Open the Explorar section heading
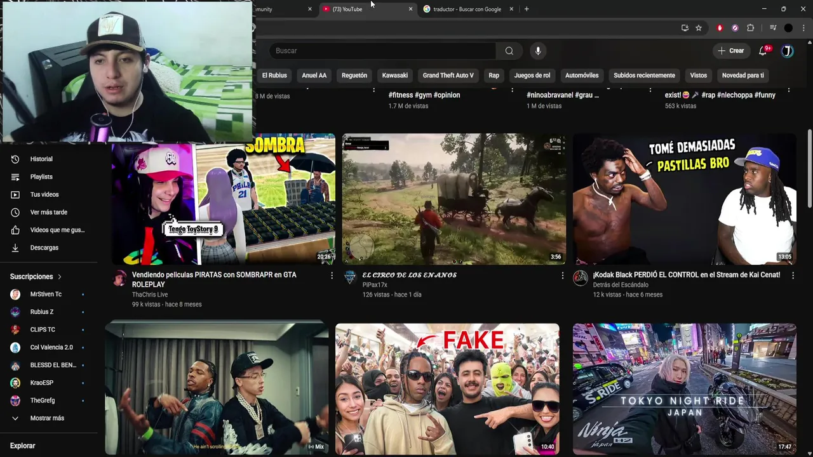 (23, 446)
